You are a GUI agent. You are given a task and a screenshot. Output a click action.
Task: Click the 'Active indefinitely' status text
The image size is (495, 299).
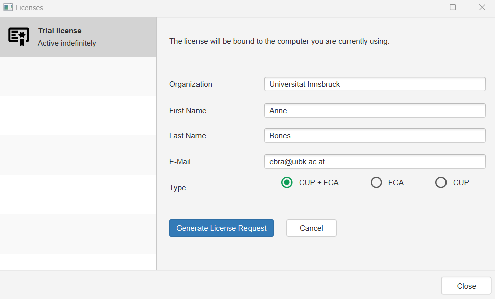pyautogui.click(x=67, y=43)
